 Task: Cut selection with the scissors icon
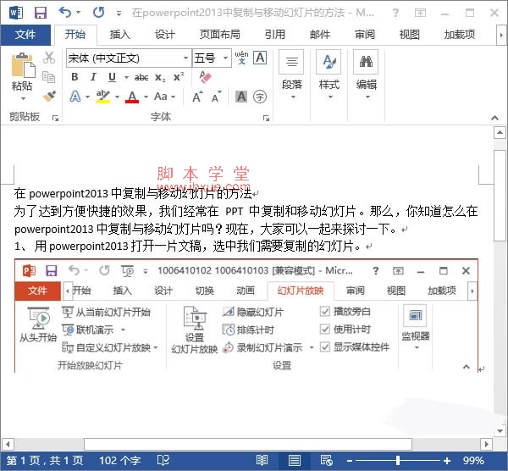point(49,58)
